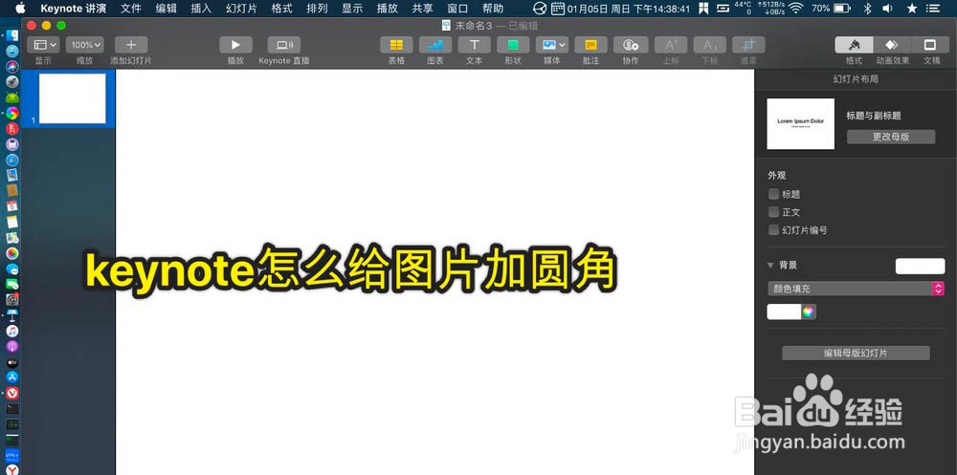Screen dimensions: 957x475
Task: Open Vivaldi browser from the Dock
Action: coord(12,394)
